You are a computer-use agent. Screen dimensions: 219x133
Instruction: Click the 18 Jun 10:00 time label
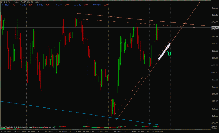[x=61, y=132]
